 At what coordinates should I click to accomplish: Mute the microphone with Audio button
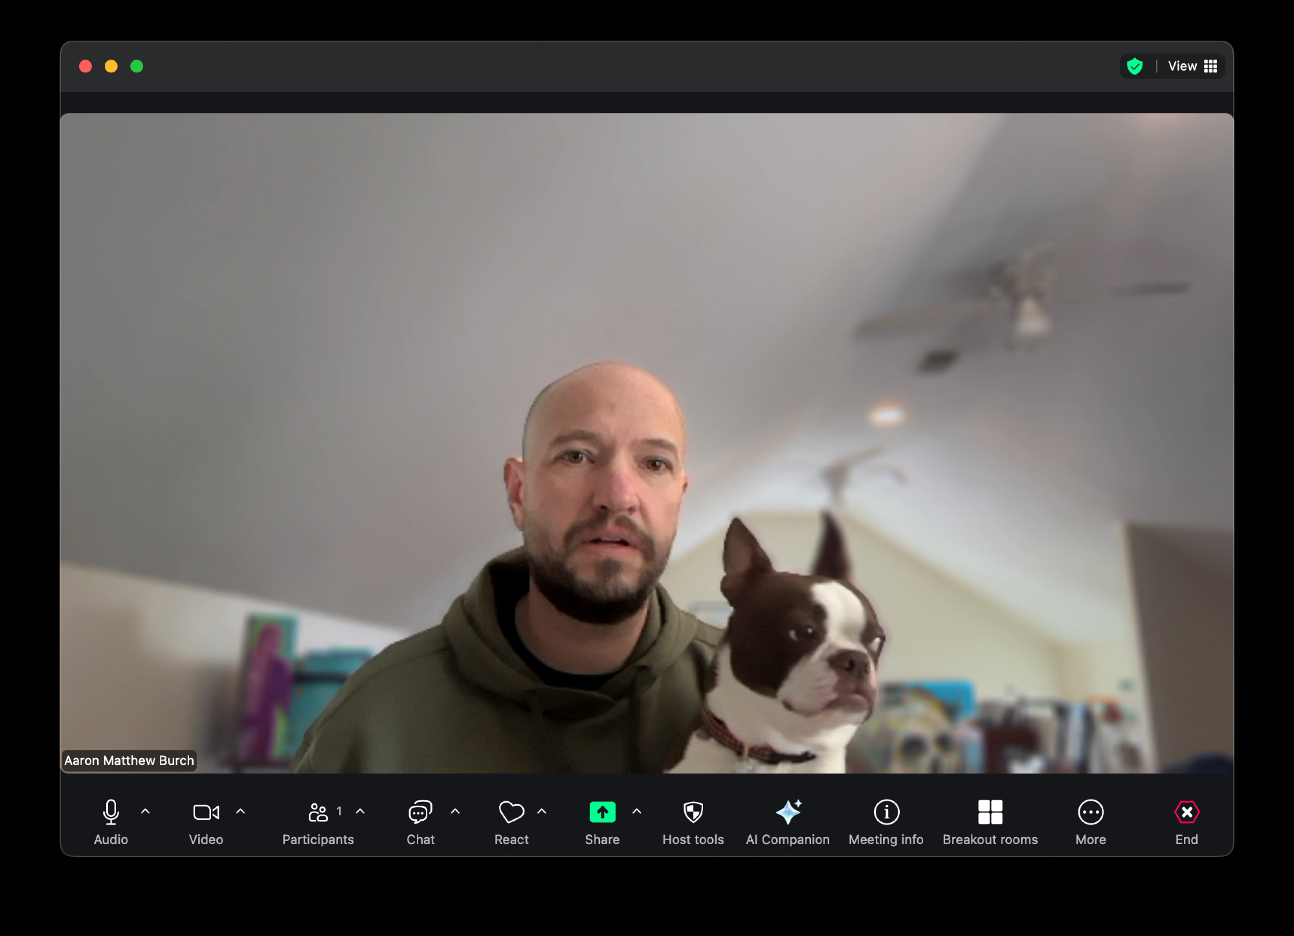[111, 820]
